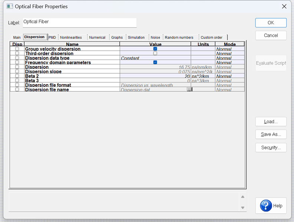
Task: Check the Disp box for Beta 2
Action: click(17, 76)
